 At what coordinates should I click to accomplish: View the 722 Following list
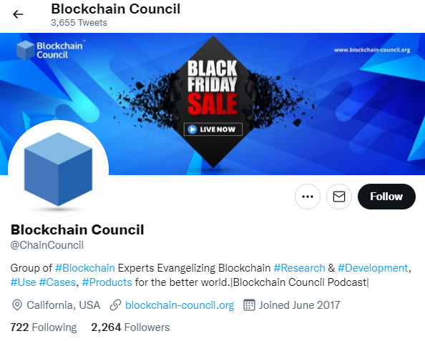click(x=44, y=327)
